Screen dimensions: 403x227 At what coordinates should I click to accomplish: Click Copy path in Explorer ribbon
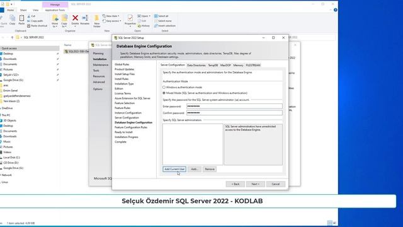pyautogui.click(x=35, y=21)
